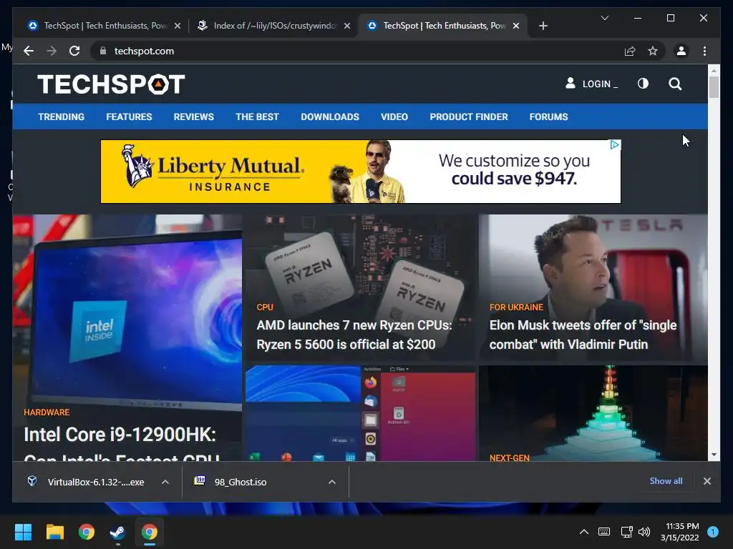Open the network tray icon
733x549 pixels.
[x=626, y=531]
